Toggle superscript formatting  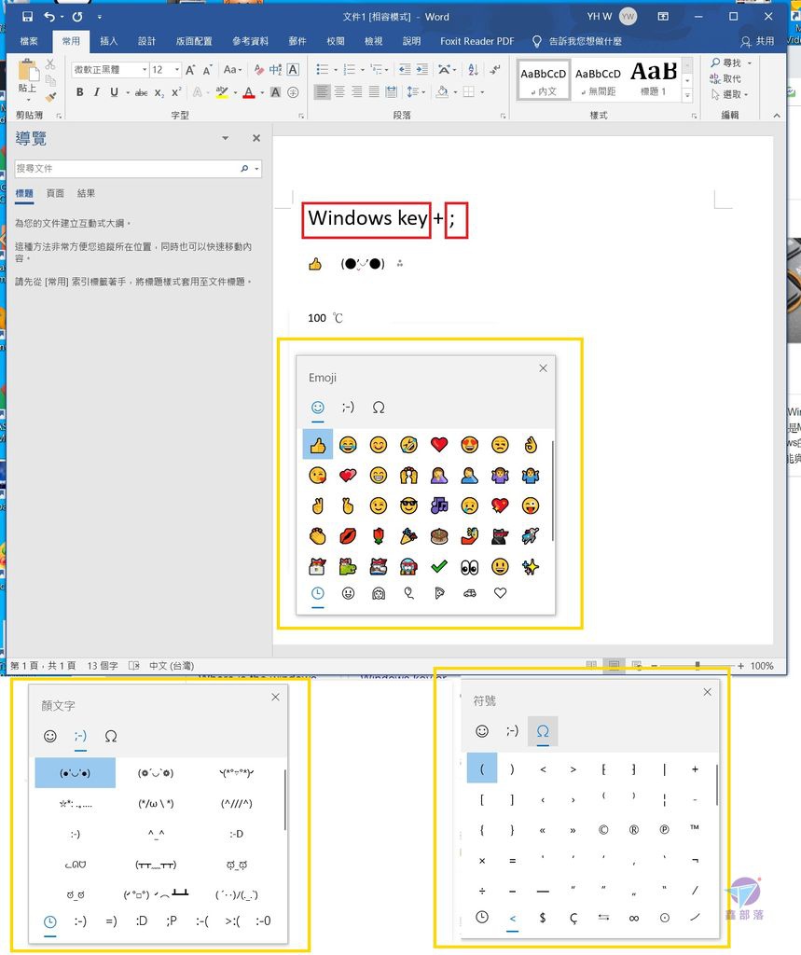tap(176, 92)
